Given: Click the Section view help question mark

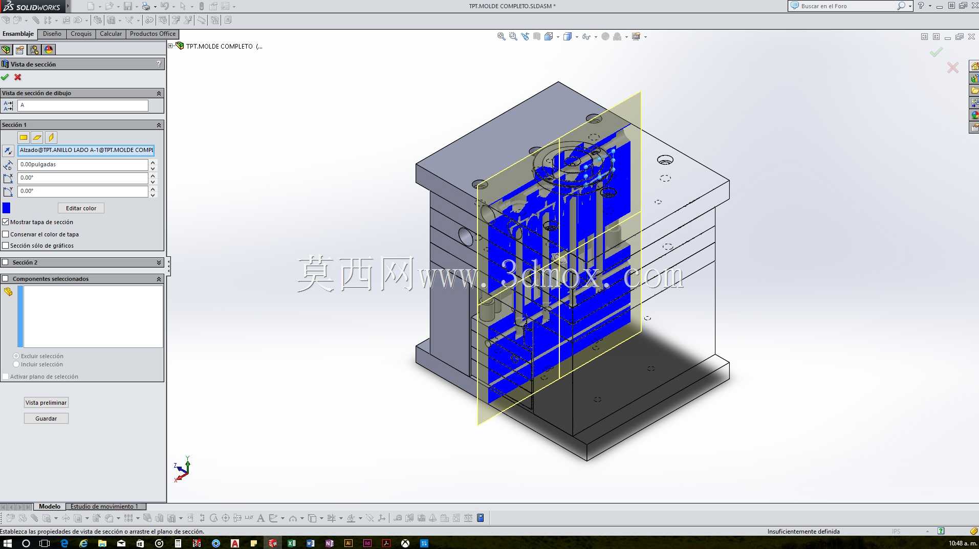Looking at the screenshot, I should [x=159, y=64].
